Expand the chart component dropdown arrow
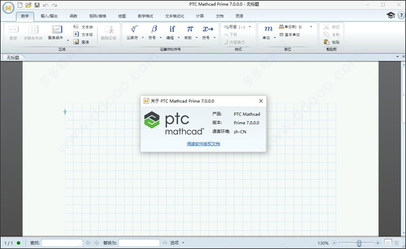The height and width of the screenshot is (249, 406). [68, 40]
